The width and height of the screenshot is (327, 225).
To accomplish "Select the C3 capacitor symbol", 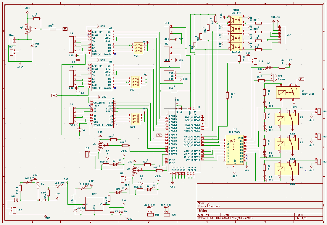I will 78,60.
